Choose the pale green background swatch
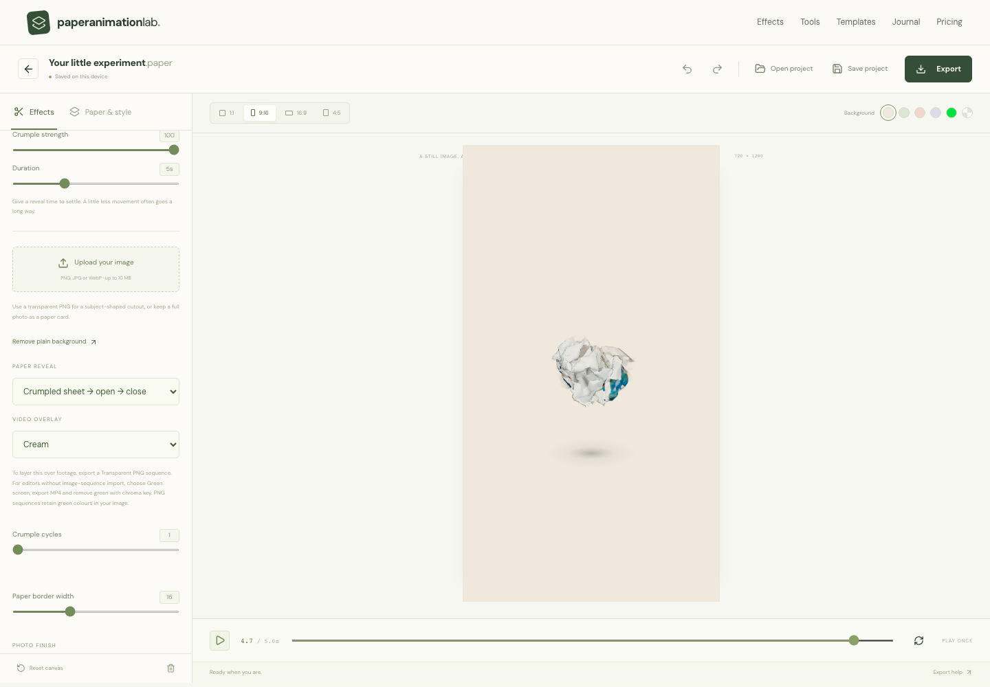 [x=904, y=113]
